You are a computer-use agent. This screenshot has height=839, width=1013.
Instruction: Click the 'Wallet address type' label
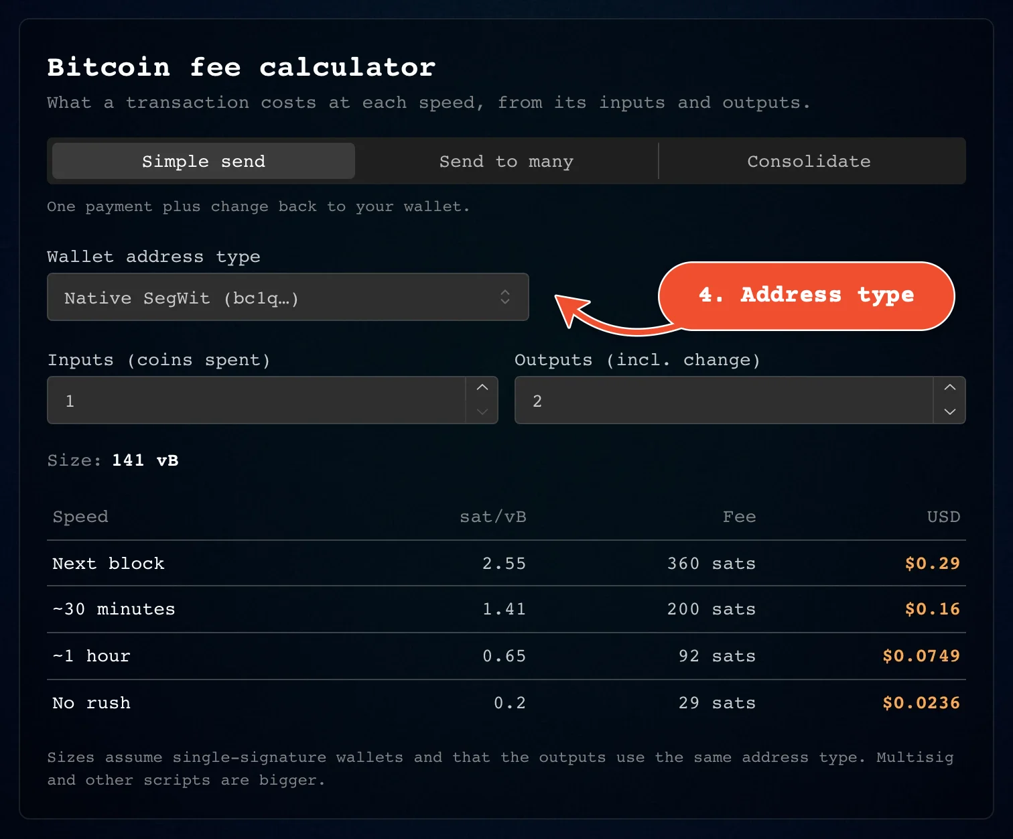153,257
